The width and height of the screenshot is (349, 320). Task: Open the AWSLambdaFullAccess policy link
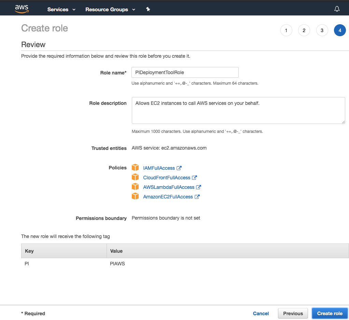pos(169,187)
